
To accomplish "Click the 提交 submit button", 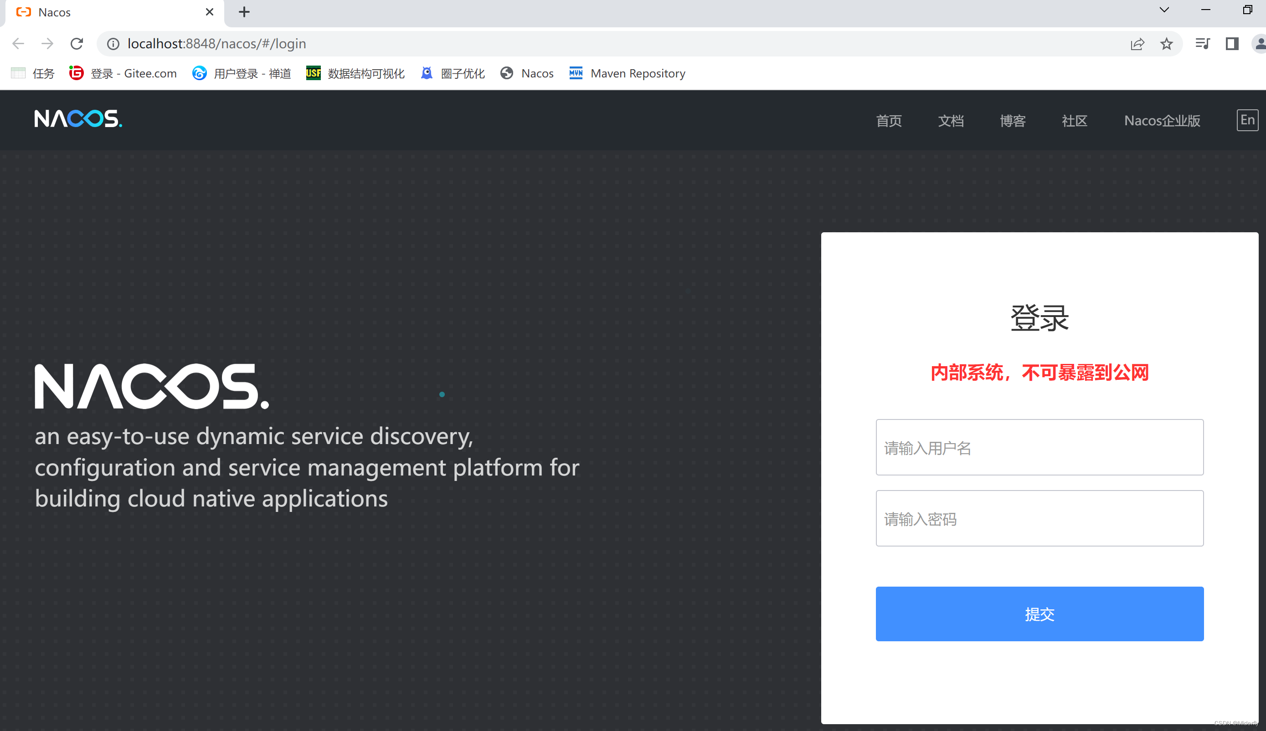I will pyautogui.click(x=1040, y=613).
